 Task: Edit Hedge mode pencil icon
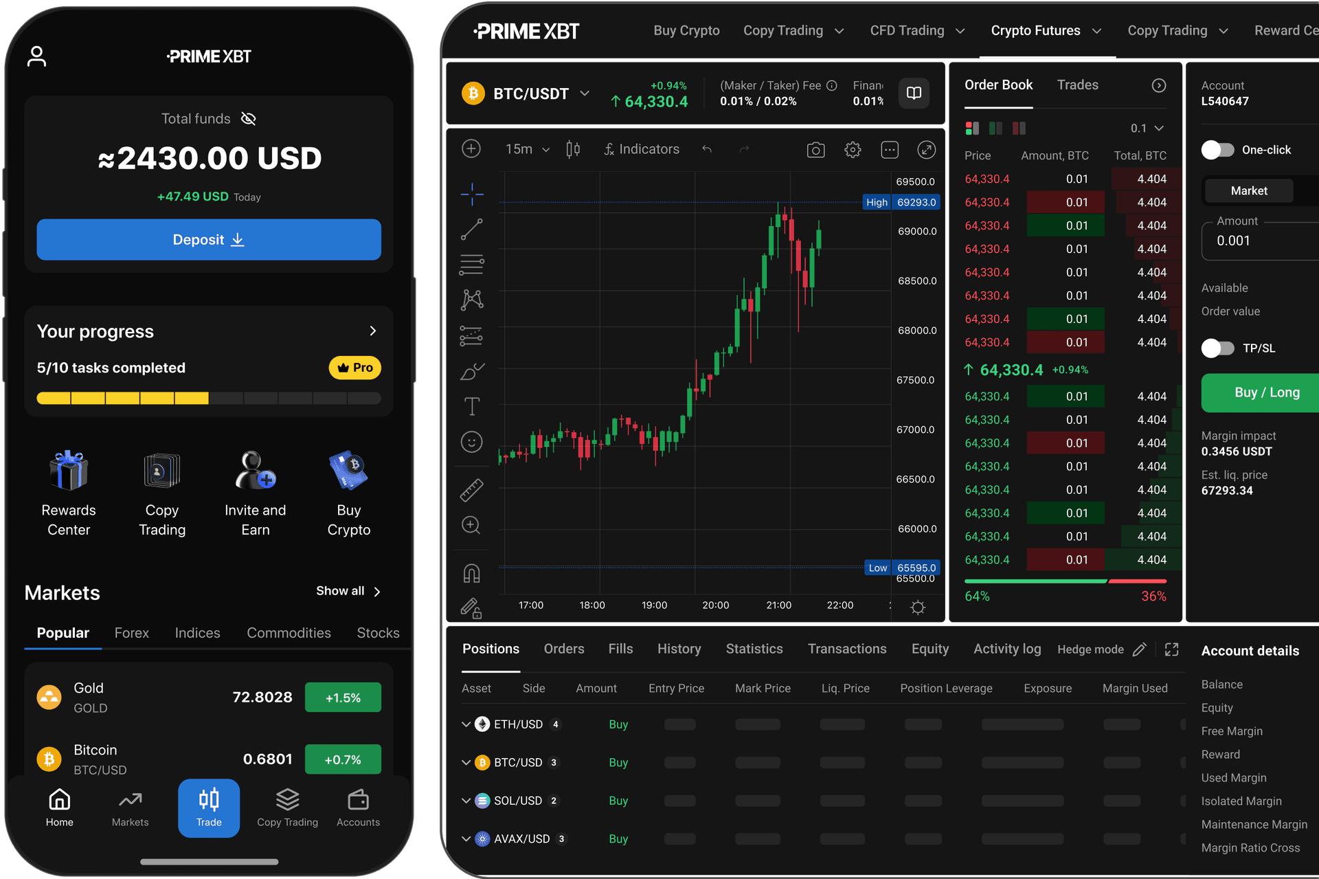coord(1139,649)
